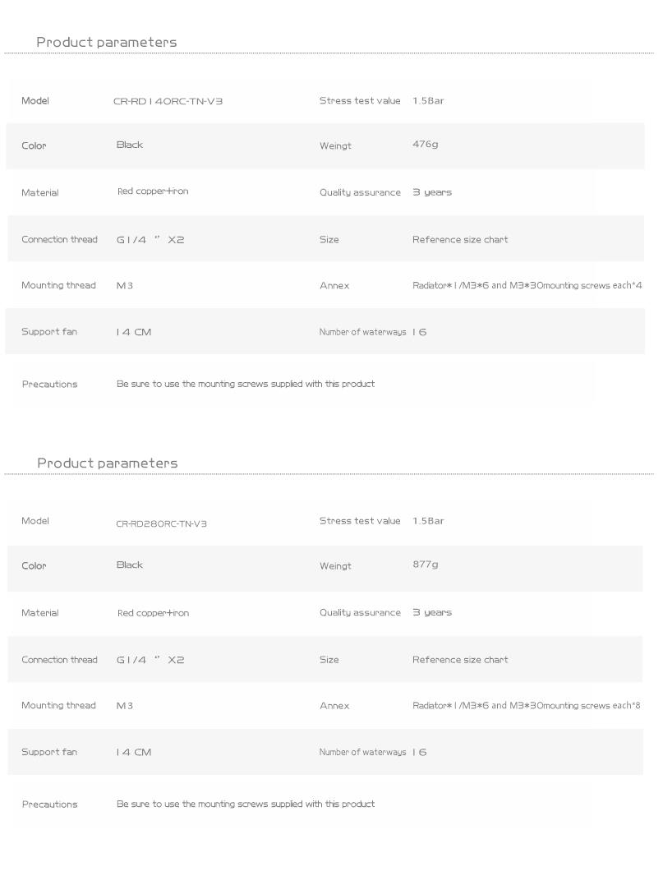Click Reference size chart in the second table
Screen dimensions: 663x876
click(x=460, y=660)
